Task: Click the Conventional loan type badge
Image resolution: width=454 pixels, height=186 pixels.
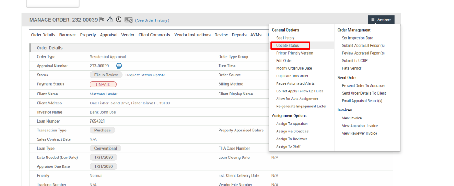Action: pos(106,148)
